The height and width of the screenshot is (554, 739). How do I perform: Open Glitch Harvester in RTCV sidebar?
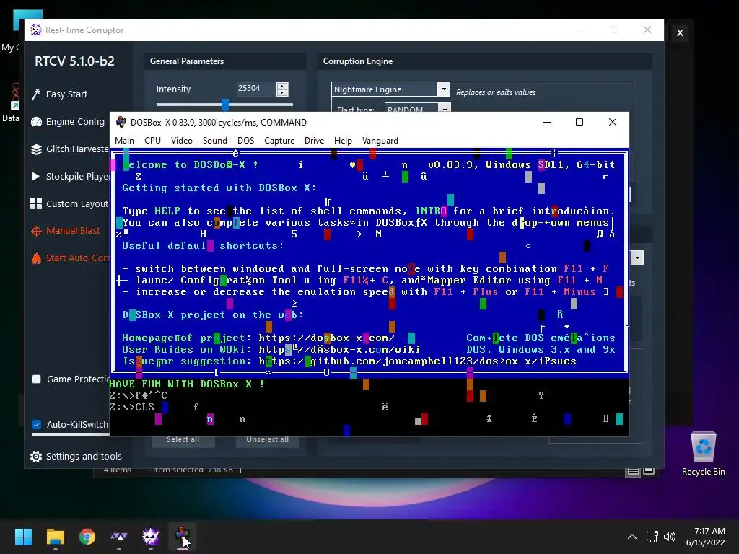click(x=69, y=149)
